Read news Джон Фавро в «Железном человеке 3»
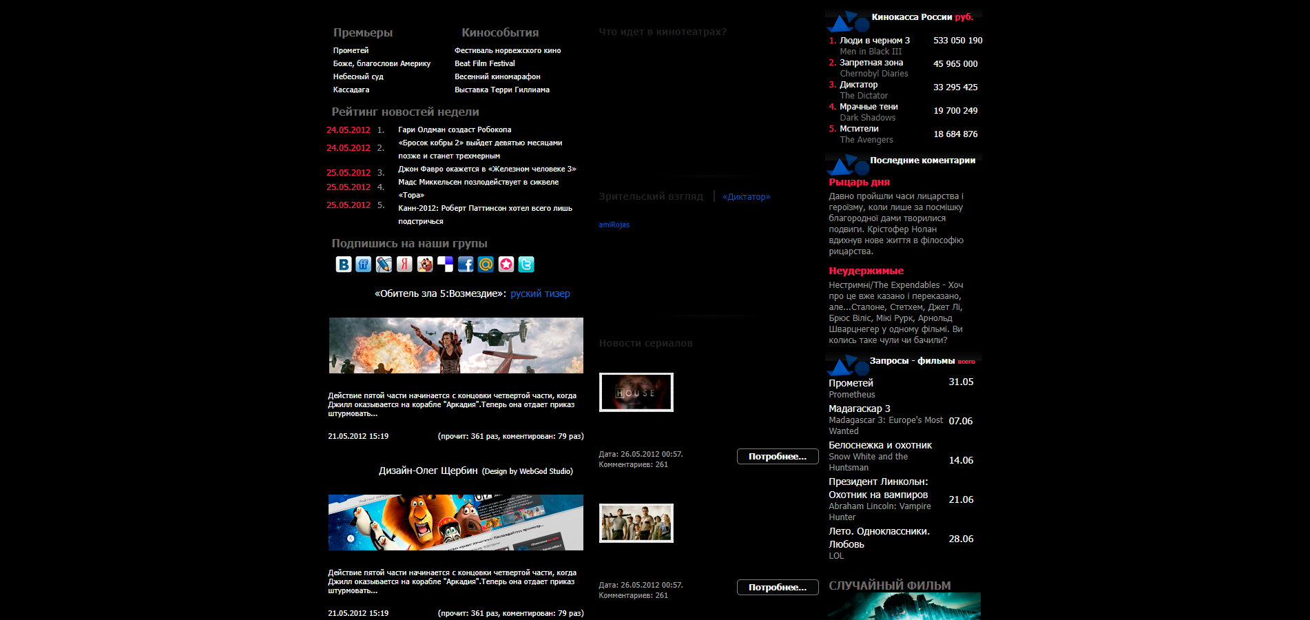1310x620 pixels. (487, 169)
